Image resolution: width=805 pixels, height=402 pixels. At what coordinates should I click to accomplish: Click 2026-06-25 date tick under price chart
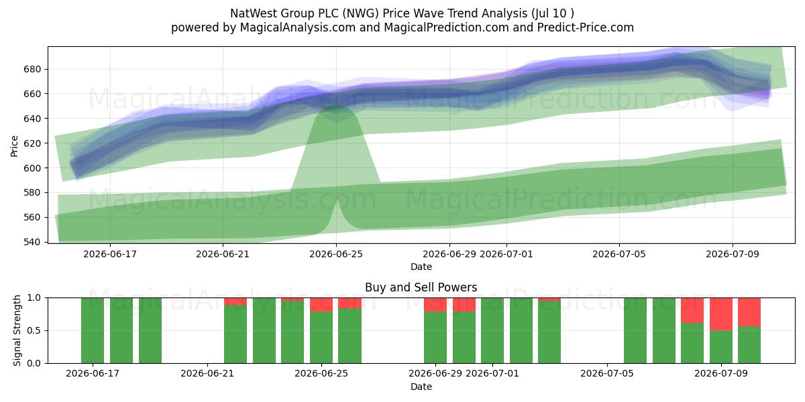coord(336,254)
